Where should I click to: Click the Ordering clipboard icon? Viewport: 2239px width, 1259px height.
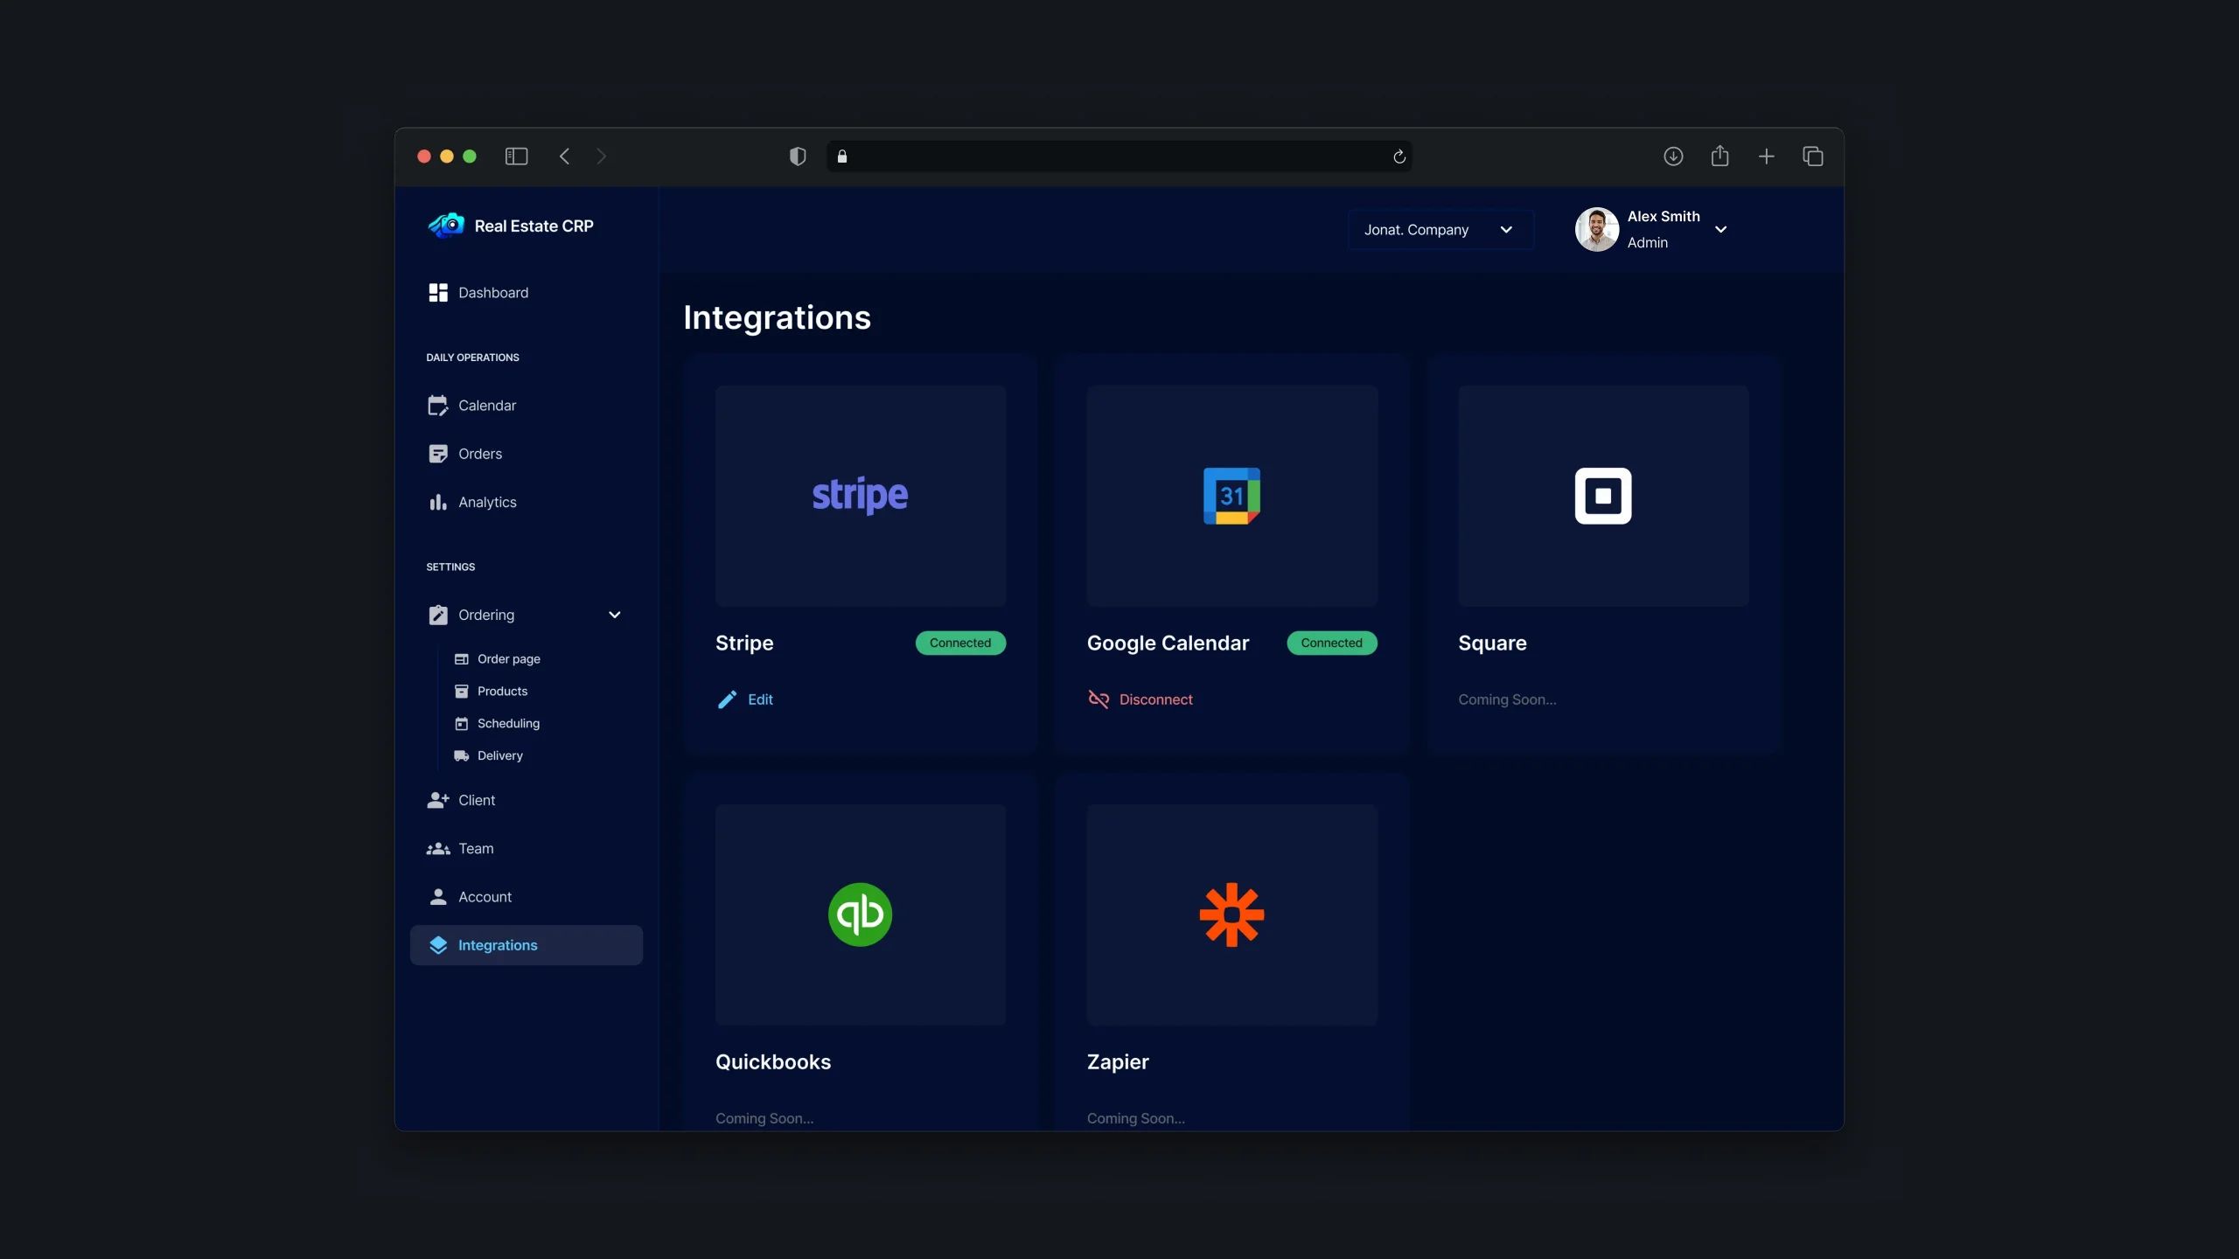438,615
